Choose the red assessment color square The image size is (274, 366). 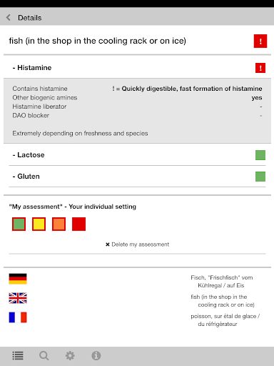tap(78, 224)
